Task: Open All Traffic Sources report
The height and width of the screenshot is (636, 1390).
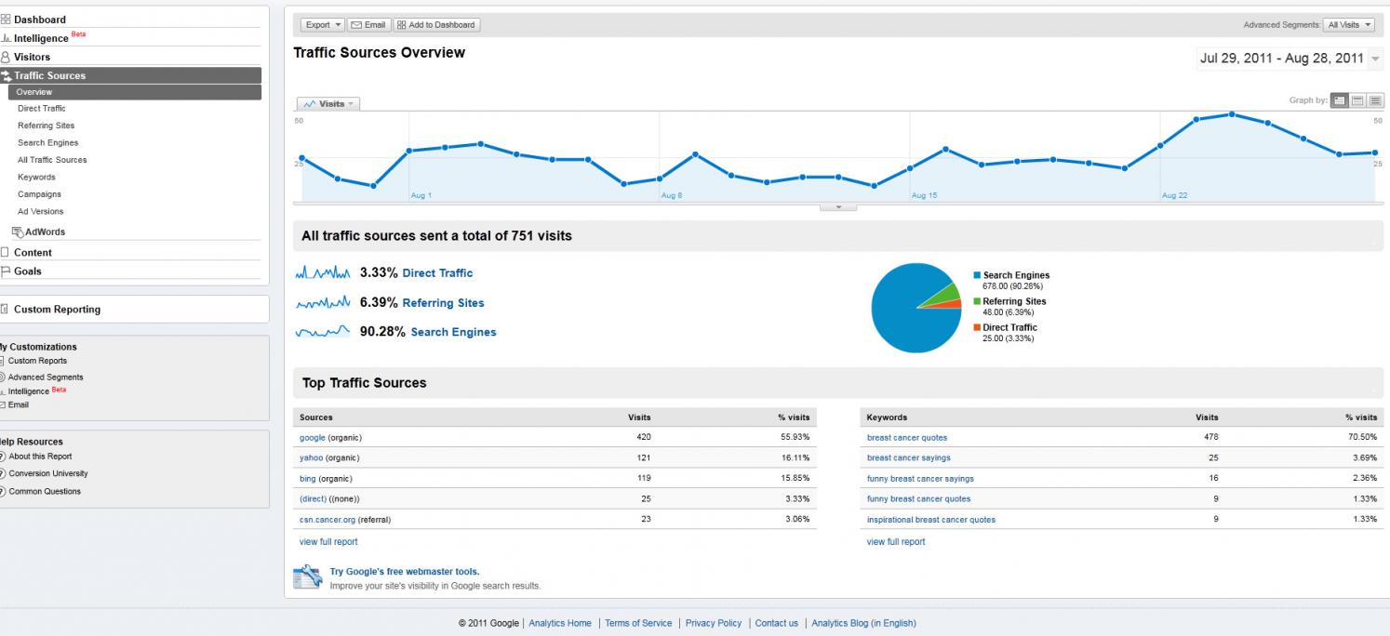Action: click(x=52, y=160)
